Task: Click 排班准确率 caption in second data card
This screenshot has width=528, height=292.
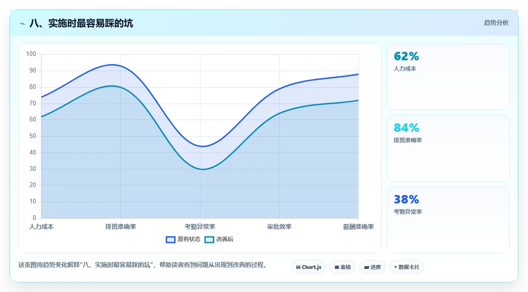Action: [408, 140]
